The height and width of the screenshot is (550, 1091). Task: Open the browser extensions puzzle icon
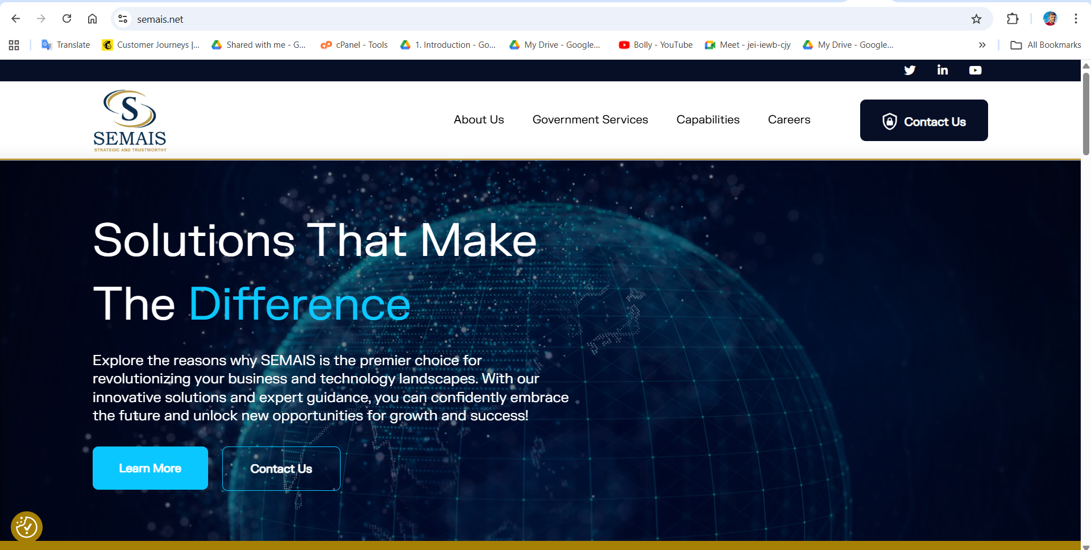click(1013, 19)
